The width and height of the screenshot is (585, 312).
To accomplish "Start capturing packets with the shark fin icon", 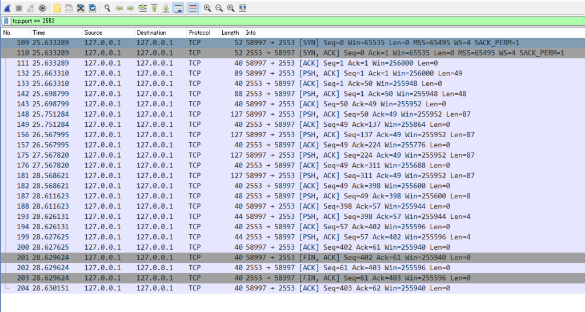I will pos(7,8).
